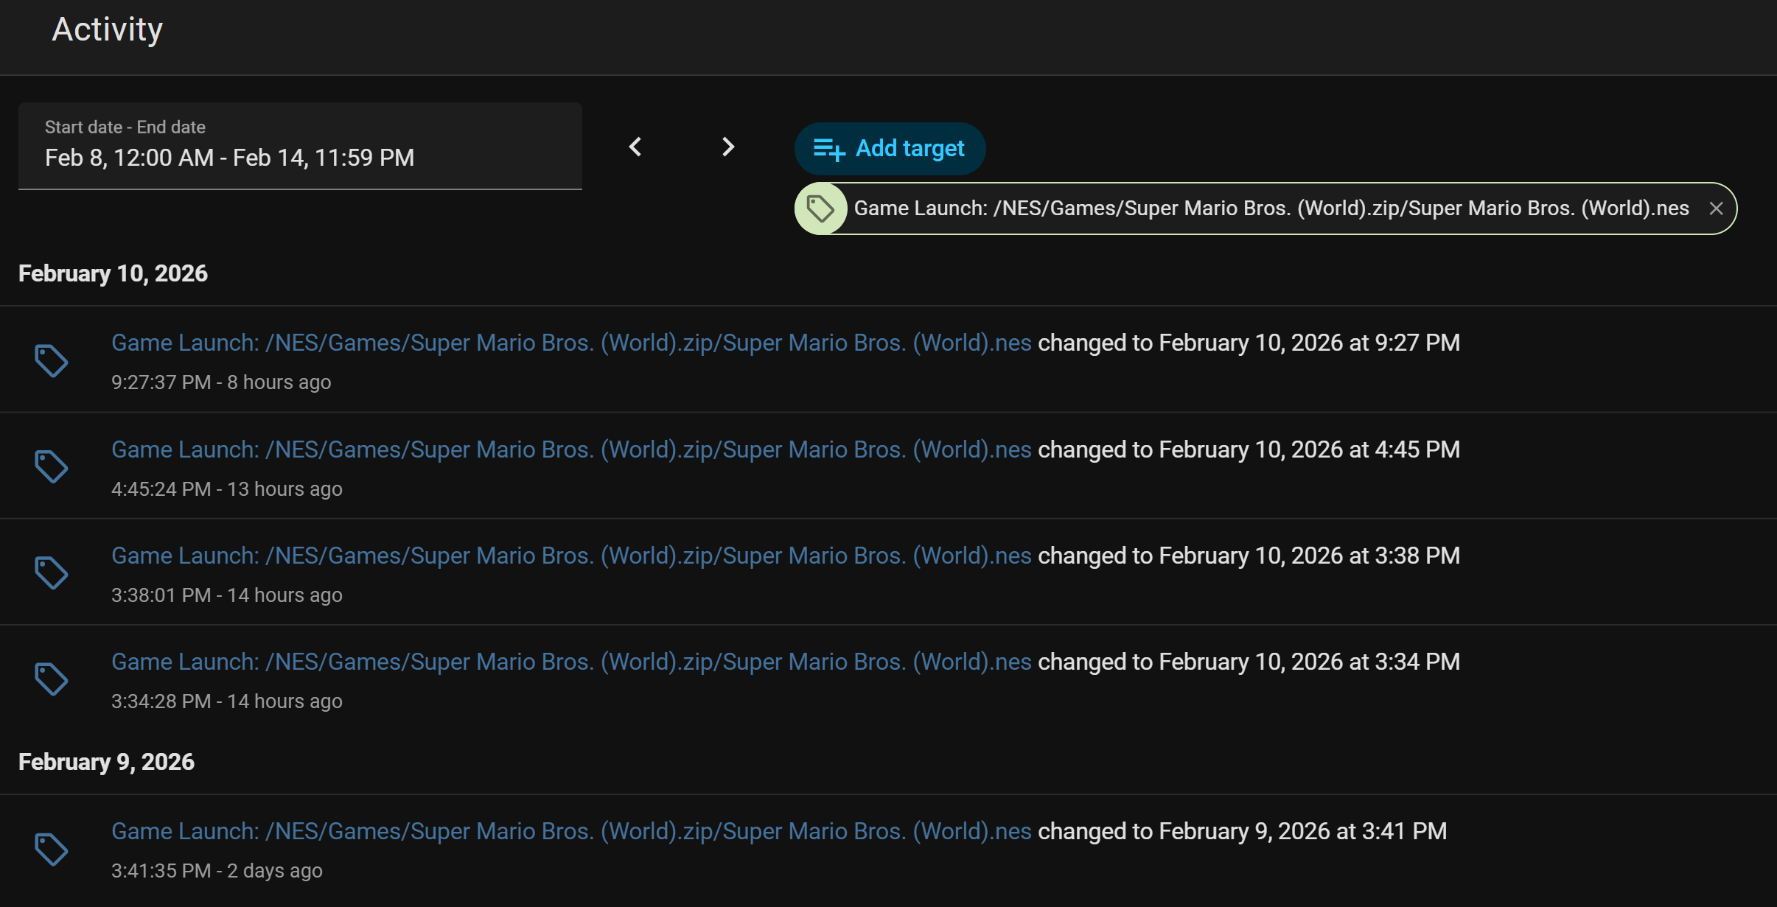Click tag icon beside the 3:34 PM entry

tap(51, 679)
